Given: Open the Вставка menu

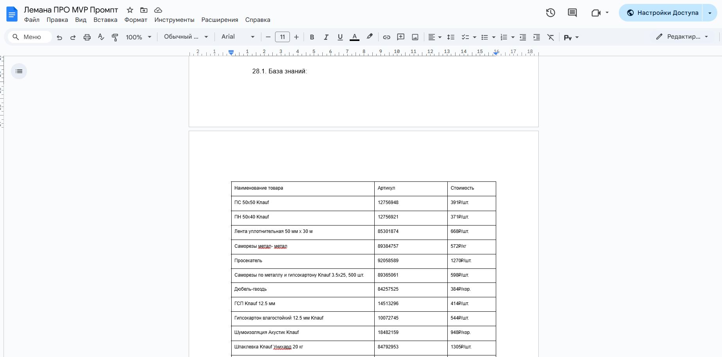Looking at the screenshot, I should tap(105, 20).
